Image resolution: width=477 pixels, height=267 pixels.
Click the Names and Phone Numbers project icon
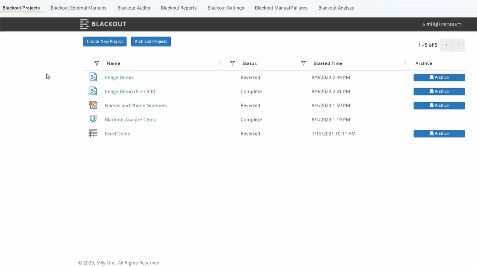coord(93,105)
